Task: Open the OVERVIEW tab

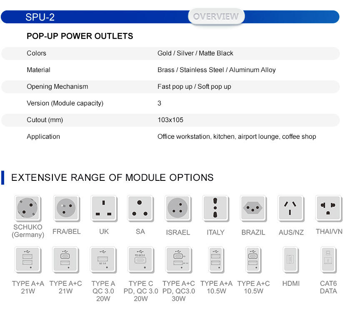Action: click(216, 17)
